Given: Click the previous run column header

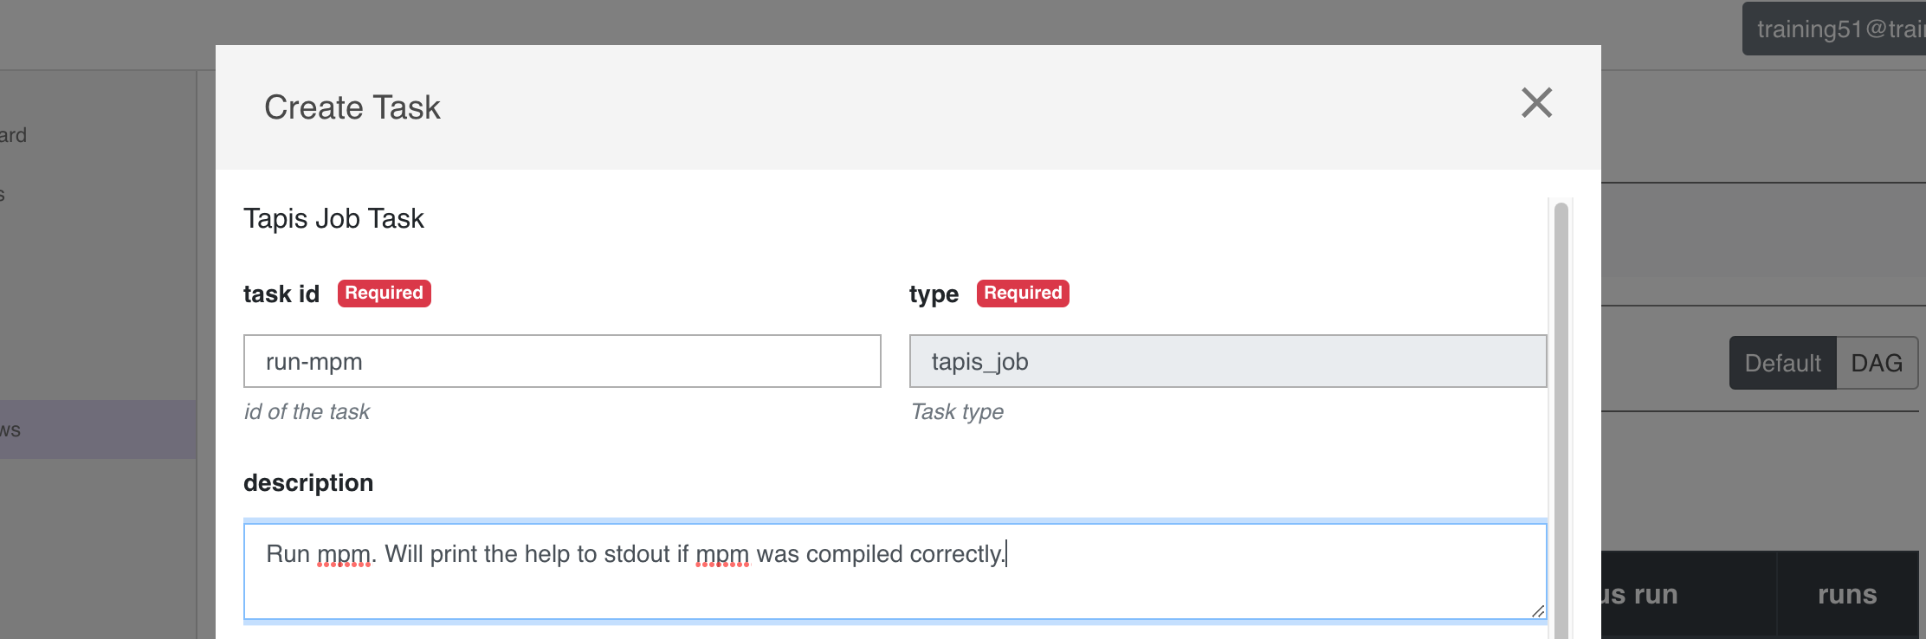Looking at the screenshot, I should coord(1638,595).
